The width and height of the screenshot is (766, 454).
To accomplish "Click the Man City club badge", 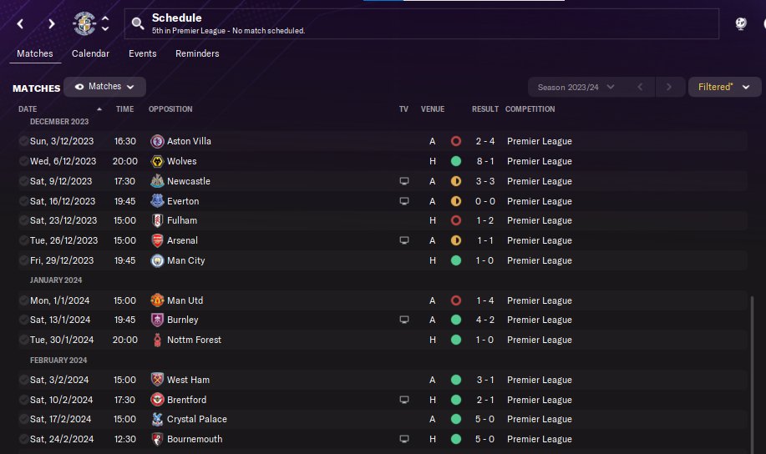I will pos(156,260).
